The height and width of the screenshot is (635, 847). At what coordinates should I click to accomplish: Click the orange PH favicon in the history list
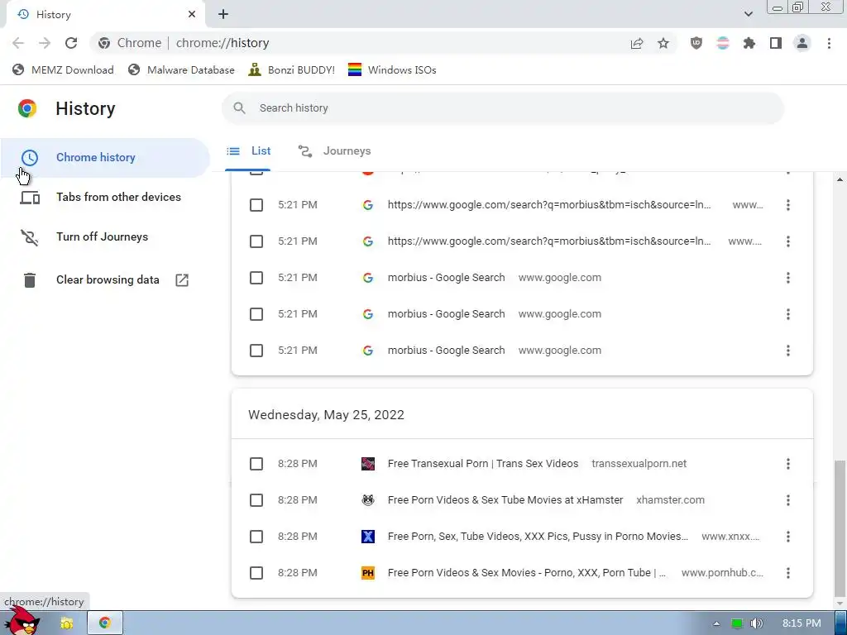(368, 573)
